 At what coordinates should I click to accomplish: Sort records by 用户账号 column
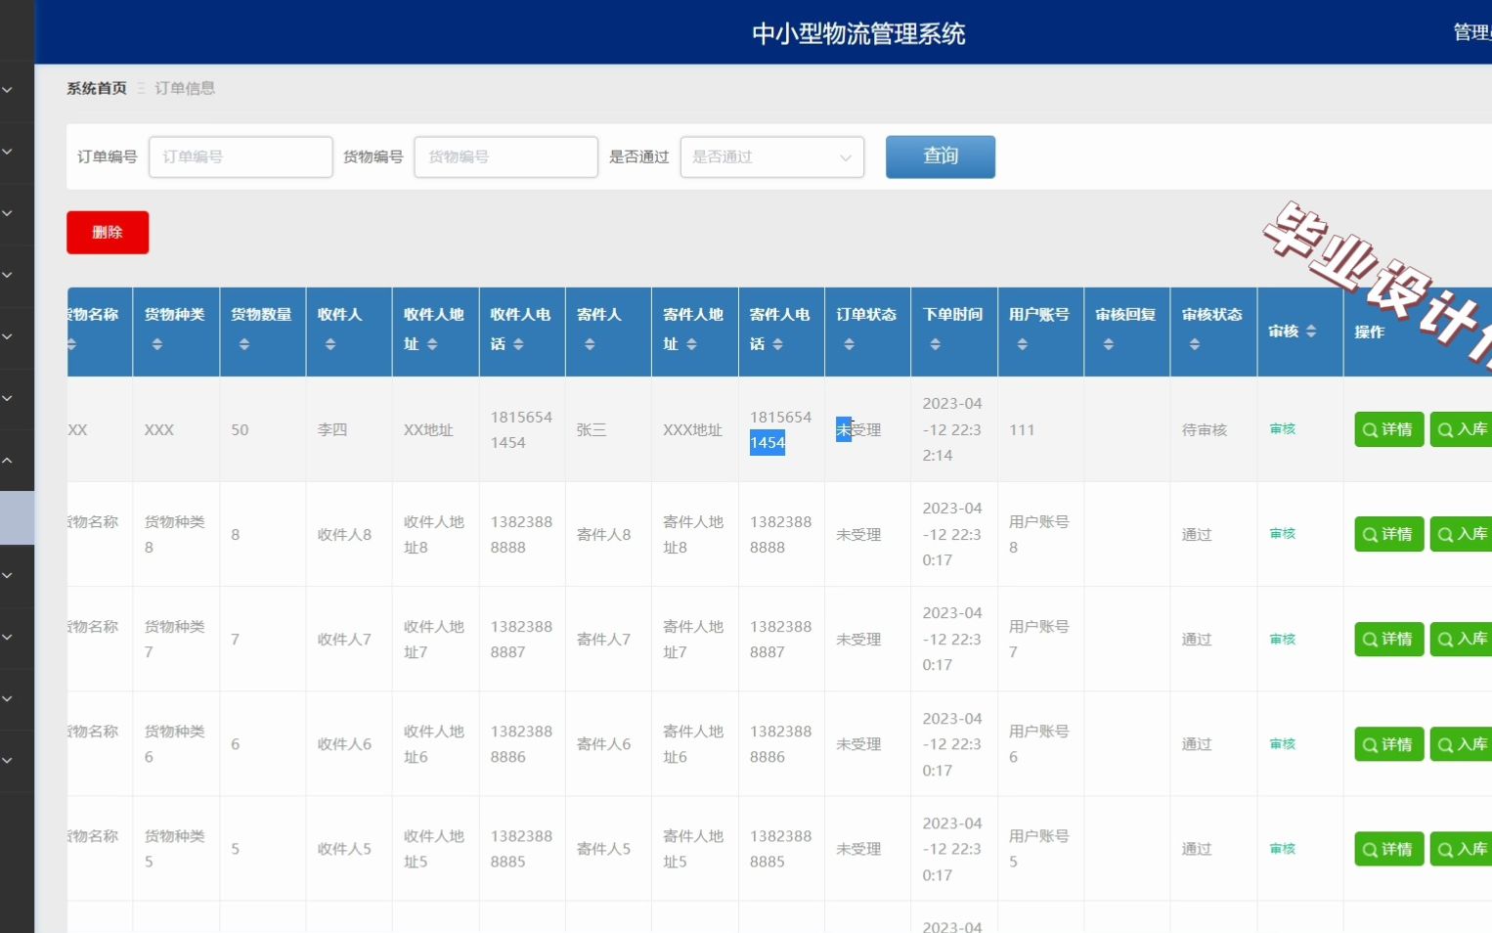click(1024, 343)
